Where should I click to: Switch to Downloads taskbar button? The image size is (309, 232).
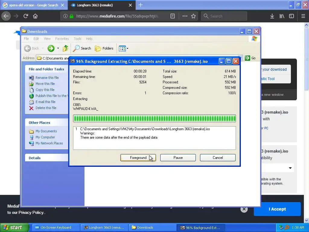(152, 227)
